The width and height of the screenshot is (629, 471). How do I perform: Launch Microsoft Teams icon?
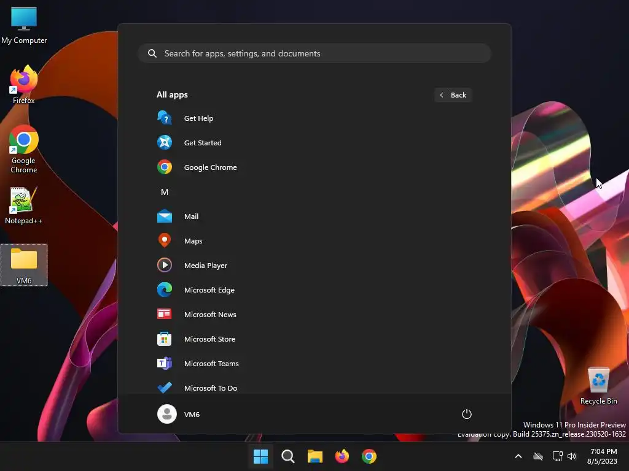coord(165,363)
